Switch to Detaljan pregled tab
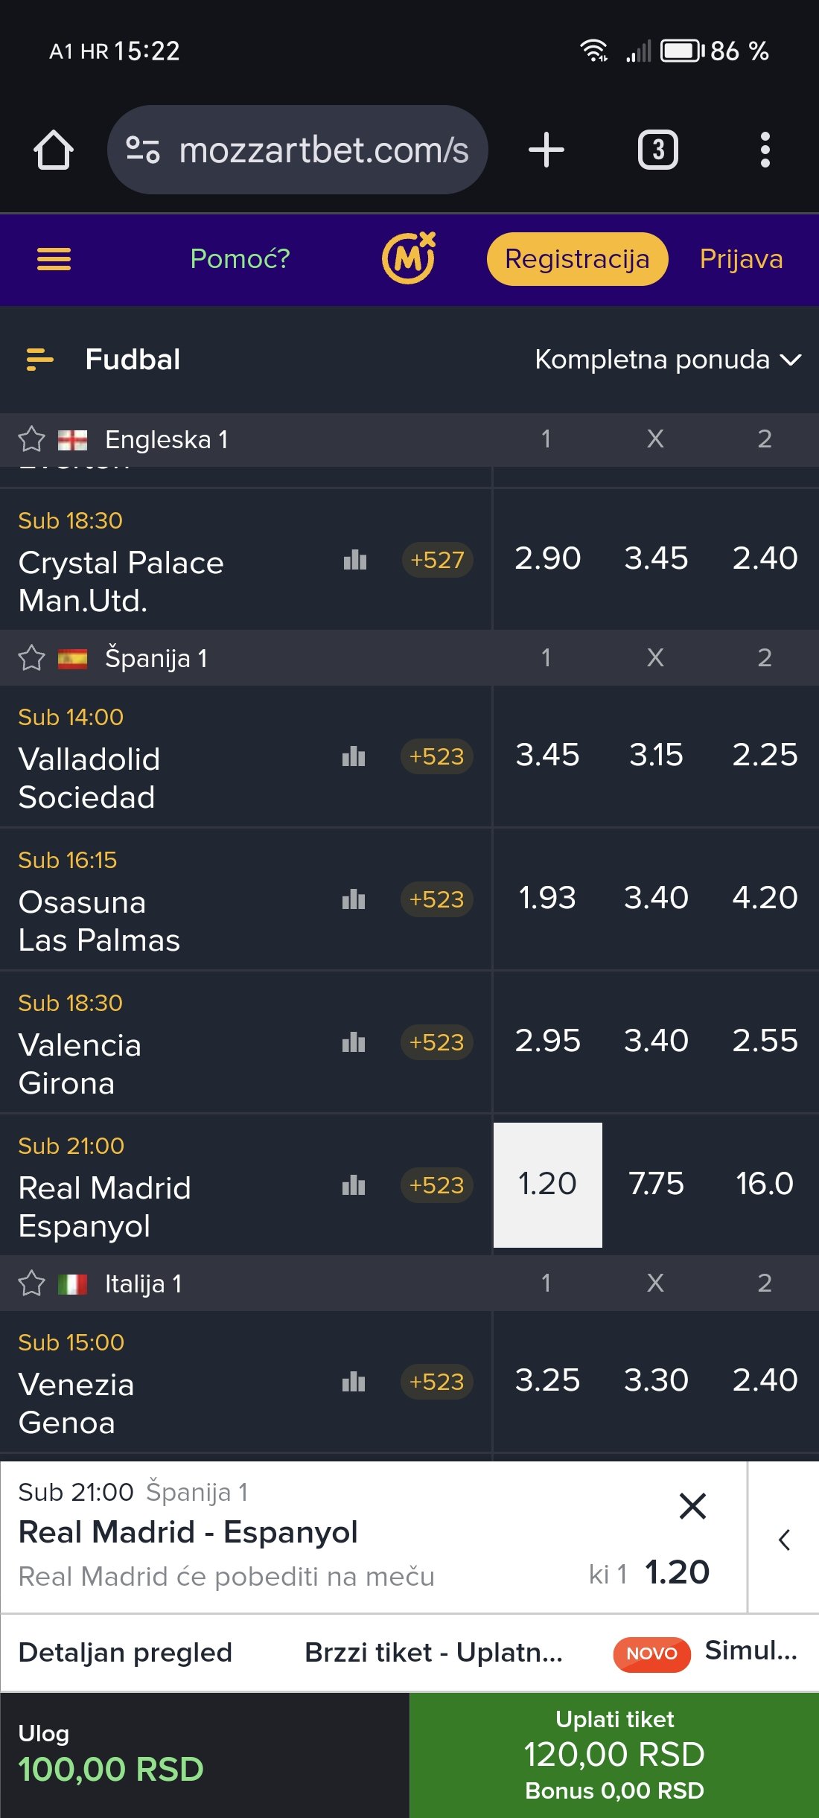The height and width of the screenshot is (1818, 819). pos(125,1653)
